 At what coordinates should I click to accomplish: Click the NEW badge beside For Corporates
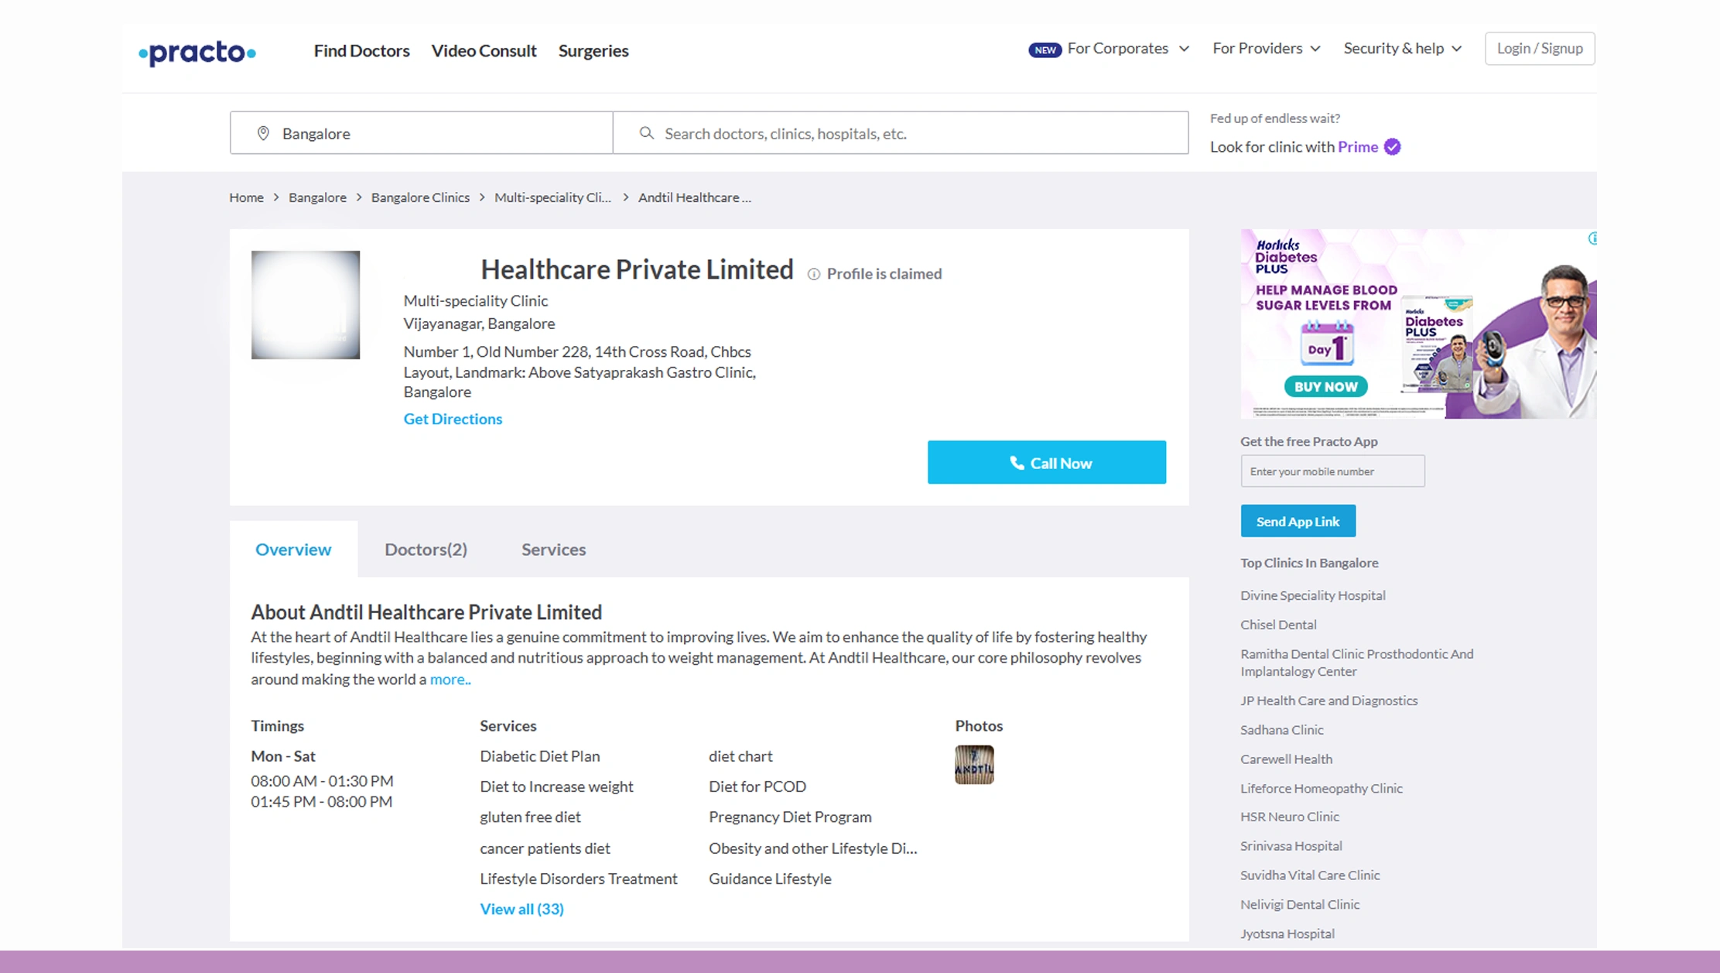pyautogui.click(x=1045, y=49)
